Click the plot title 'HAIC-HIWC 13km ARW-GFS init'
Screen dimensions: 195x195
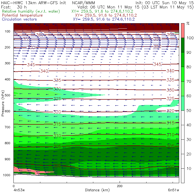pos(33,3)
